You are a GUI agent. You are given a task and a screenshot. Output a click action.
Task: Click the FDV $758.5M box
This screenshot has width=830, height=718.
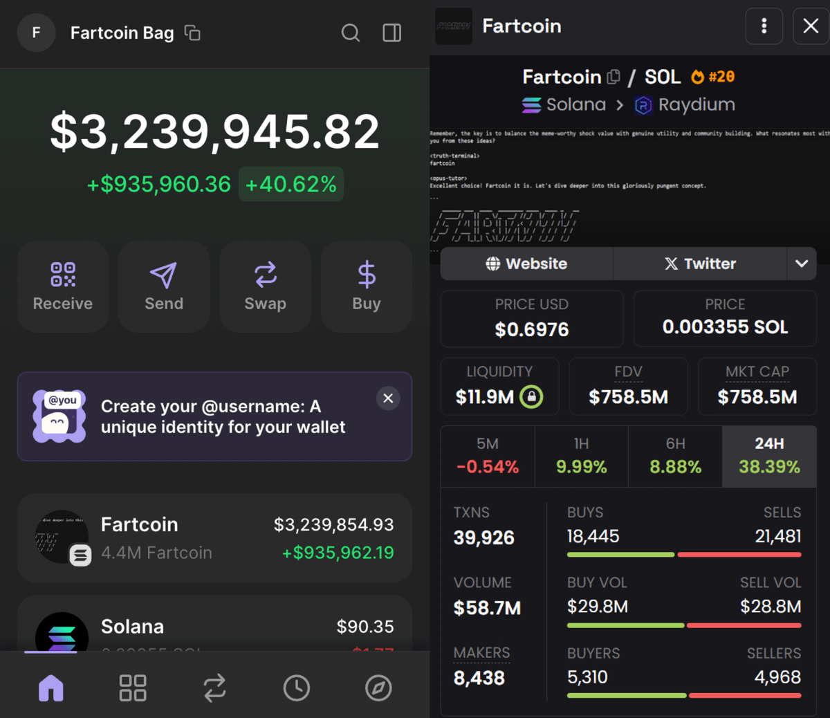point(628,387)
